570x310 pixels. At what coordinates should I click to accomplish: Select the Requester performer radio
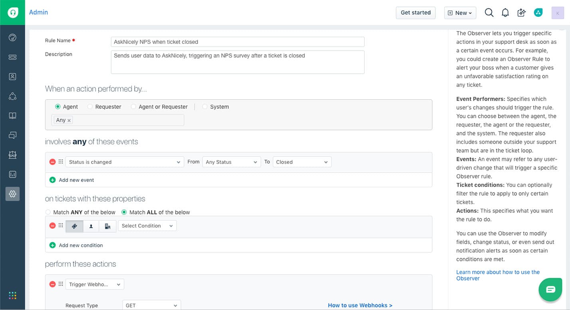(x=90, y=107)
